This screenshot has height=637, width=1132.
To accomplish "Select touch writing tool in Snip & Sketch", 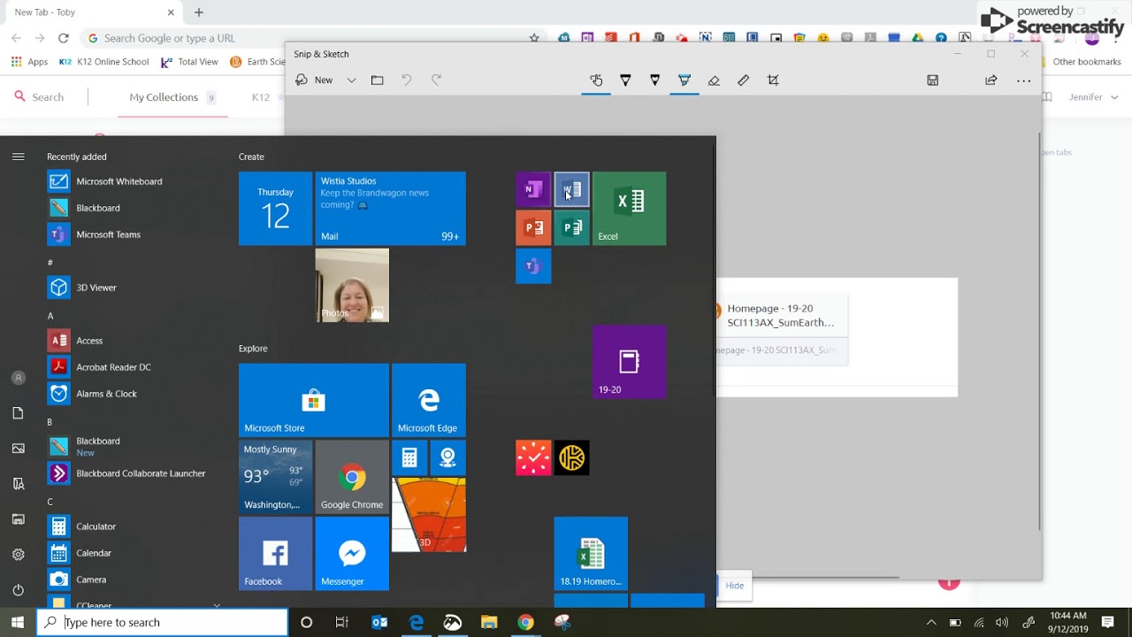I will pyautogui.click(x=596, y=81).
